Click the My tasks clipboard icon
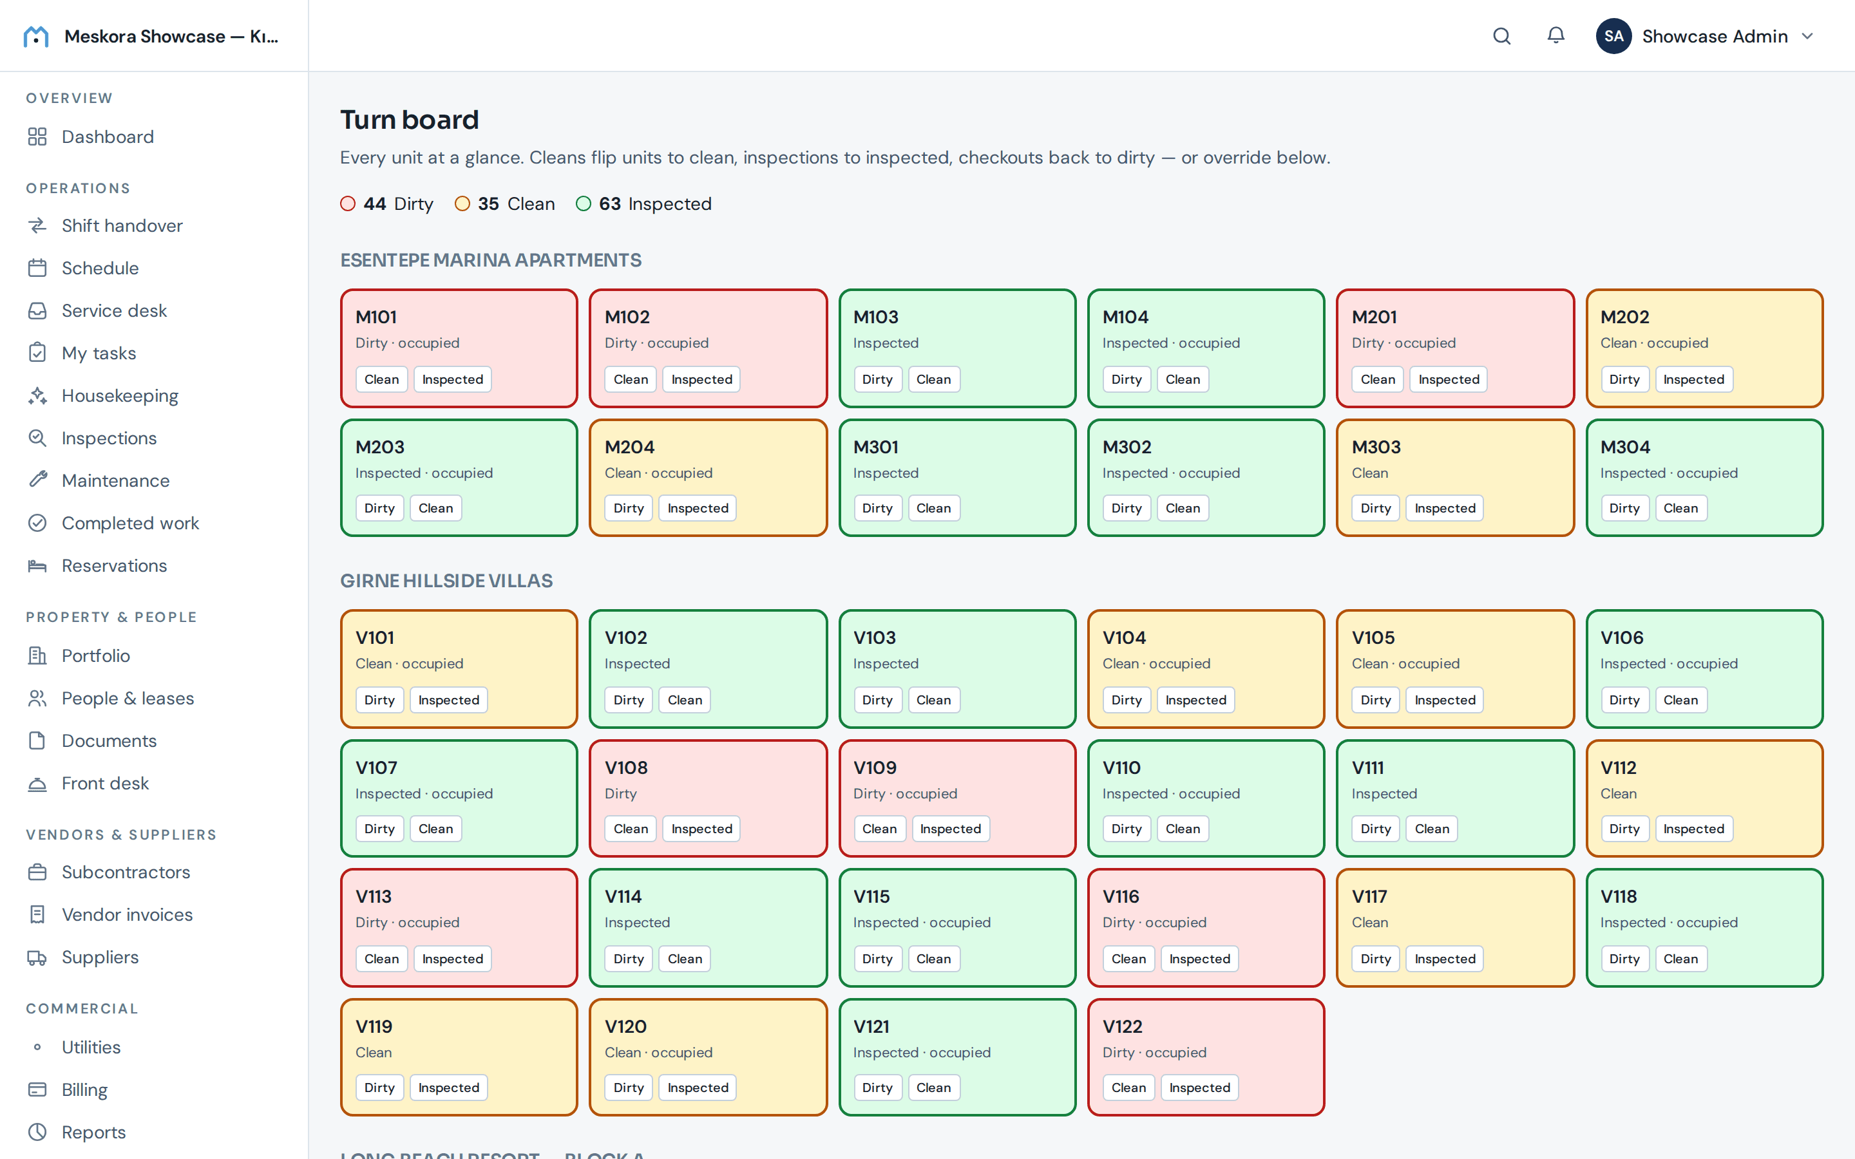This screenshot has width=1855, height=1159. point(37,353)
